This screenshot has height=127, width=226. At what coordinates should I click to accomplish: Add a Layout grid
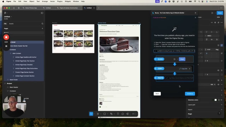tap(221, 105)
